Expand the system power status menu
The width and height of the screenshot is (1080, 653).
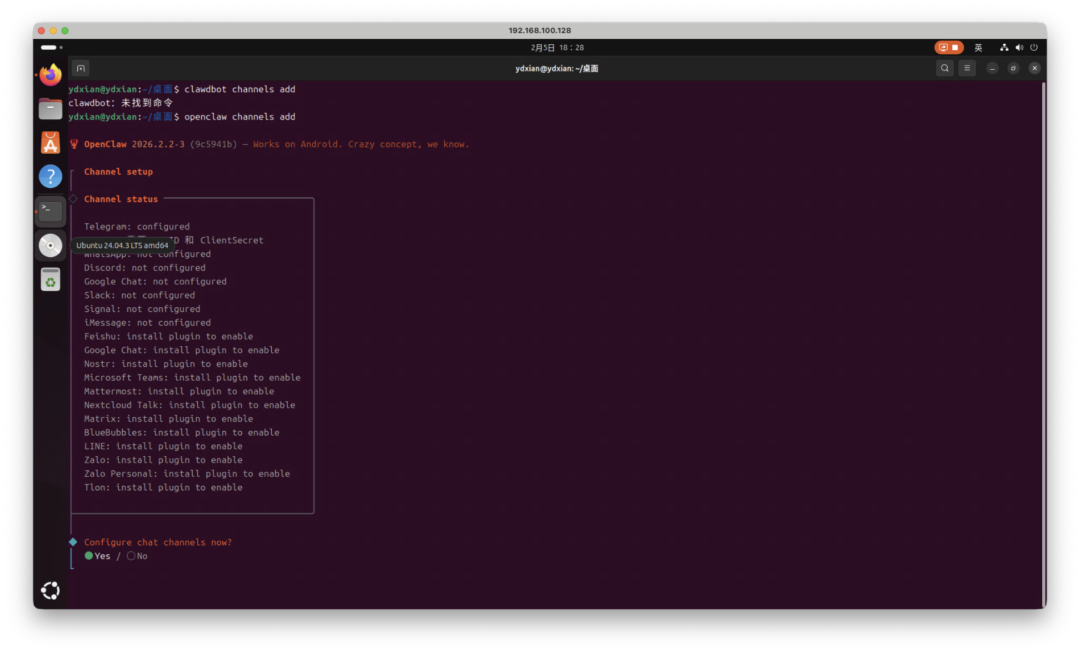coord(1034,47)
